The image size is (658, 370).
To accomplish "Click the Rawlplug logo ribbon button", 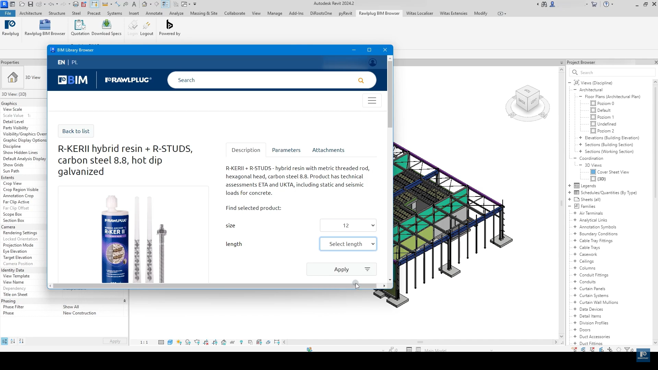I will 10,27.
